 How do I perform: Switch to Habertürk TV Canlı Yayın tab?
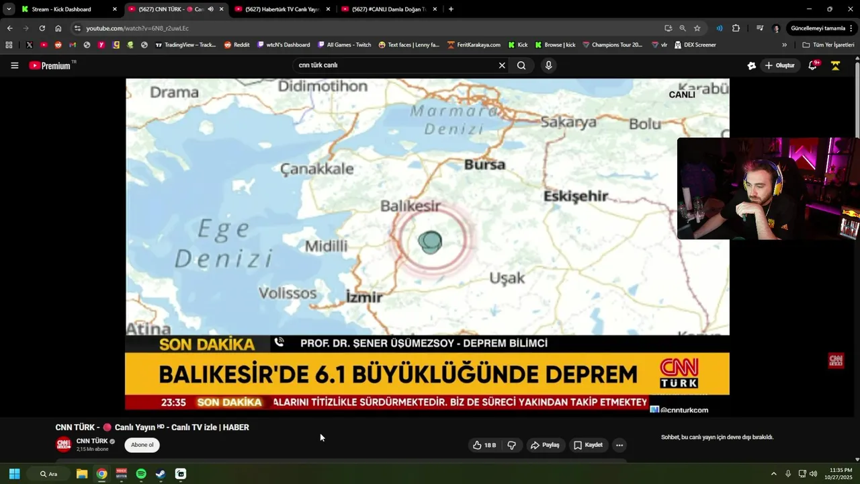pyautogui.click(x=281, y=9)
